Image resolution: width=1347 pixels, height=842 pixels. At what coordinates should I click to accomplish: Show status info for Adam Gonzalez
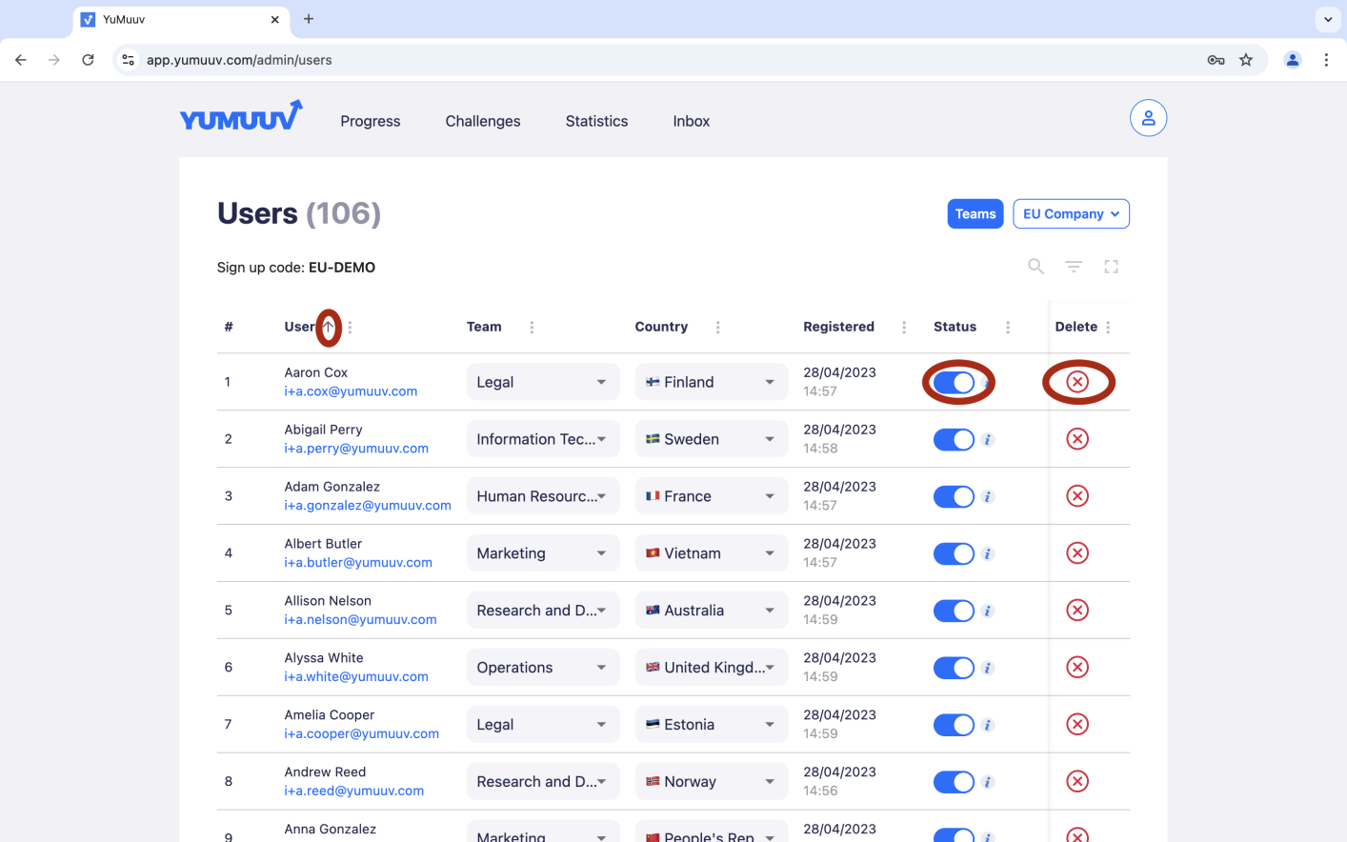(x=988, y=496)
